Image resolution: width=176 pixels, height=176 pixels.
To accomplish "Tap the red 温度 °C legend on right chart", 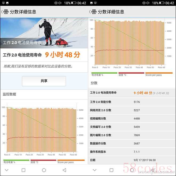I will click(131, 74).
